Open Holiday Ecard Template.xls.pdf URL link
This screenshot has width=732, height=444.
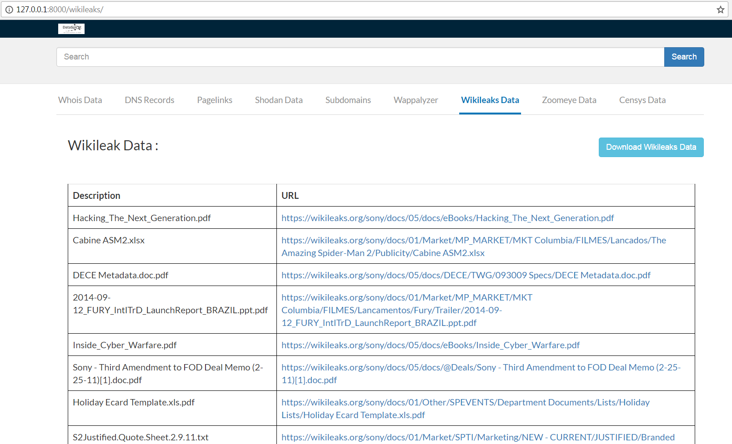(466, 409)
